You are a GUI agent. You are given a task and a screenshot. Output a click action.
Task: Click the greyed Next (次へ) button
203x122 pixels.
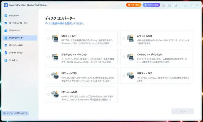pyautogui.click(x=183, y=111)
